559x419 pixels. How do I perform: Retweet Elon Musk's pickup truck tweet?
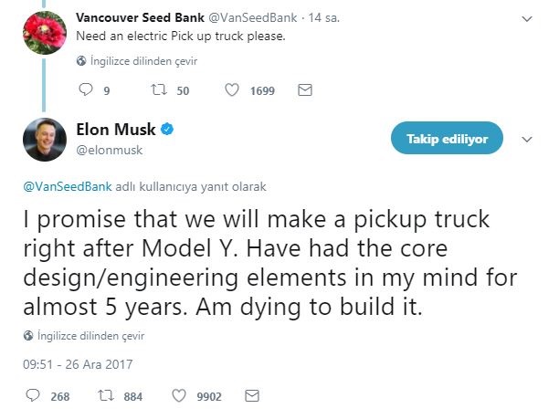[105, 396]
